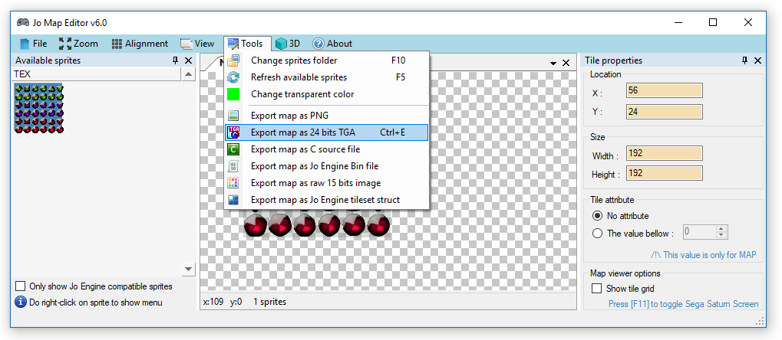Viewport: 782px width, 340px height.
Task: Choose Export map as C source file
Action: (x=327, y=149)
